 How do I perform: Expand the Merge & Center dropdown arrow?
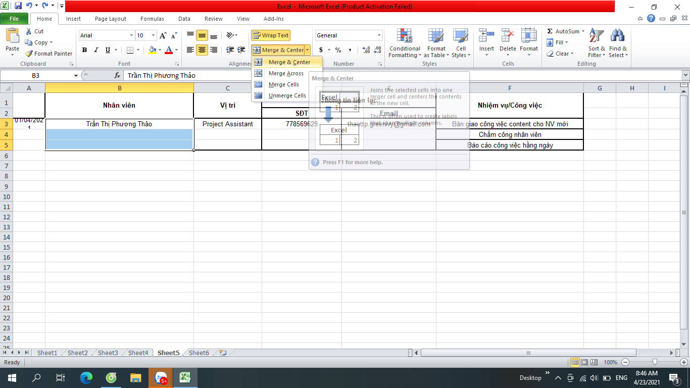pos(308,50)
